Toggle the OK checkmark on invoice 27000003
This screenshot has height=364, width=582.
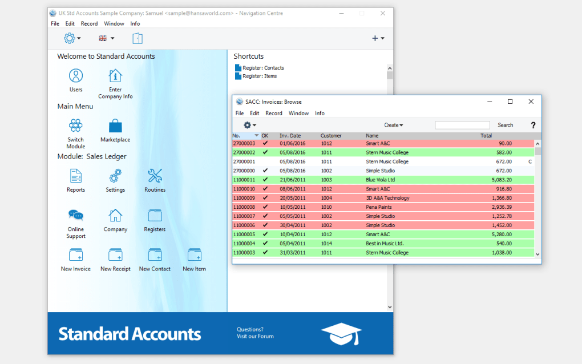click(264, 143)
